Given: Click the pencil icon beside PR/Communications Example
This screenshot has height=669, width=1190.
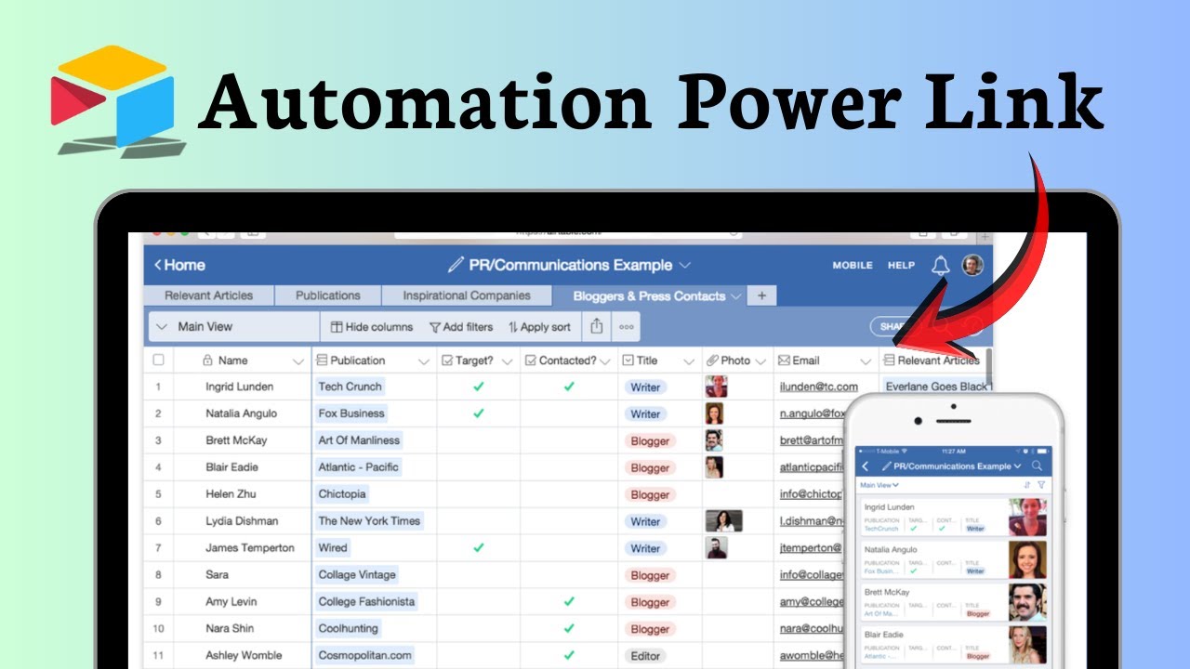Looking at the screenshot, I should point(455,265).
